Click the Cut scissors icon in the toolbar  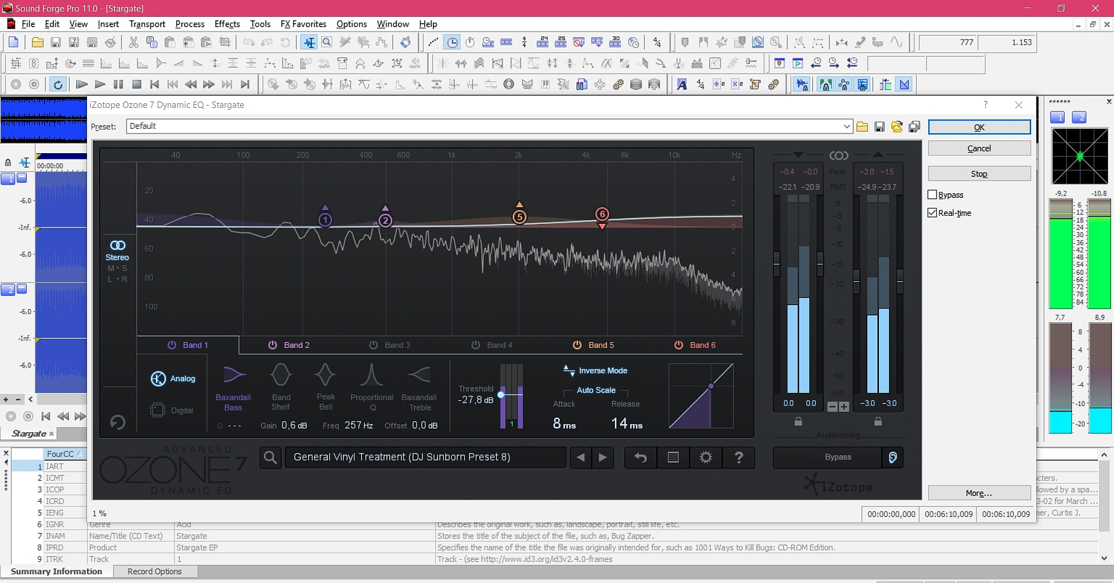(x=133, y=42)
